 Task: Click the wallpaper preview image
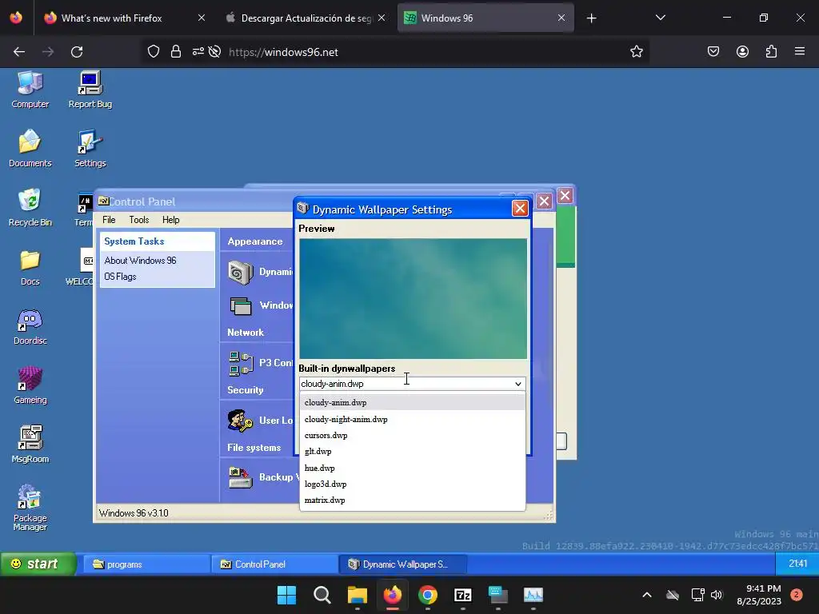413,299
